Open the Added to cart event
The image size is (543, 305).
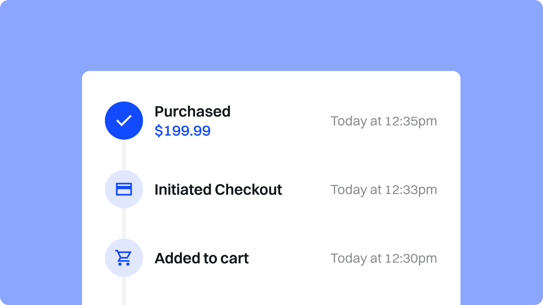pyautogui.click(x=202, y=258)
